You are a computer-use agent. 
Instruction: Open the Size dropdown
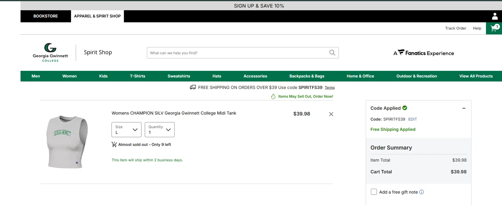127,130
